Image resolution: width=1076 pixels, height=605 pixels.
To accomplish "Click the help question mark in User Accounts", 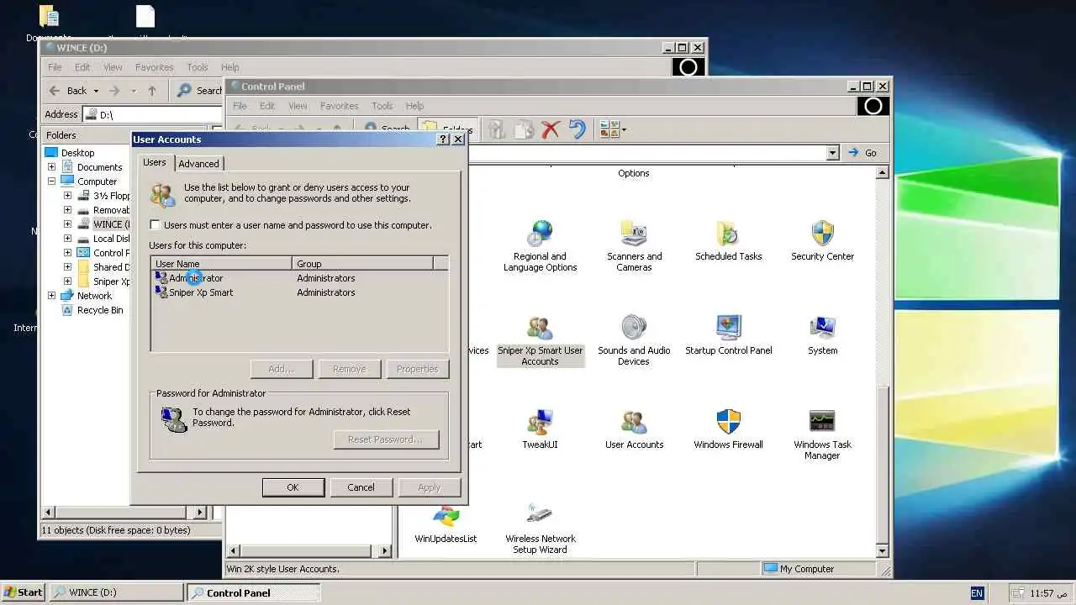I will [x=443, y=139].
